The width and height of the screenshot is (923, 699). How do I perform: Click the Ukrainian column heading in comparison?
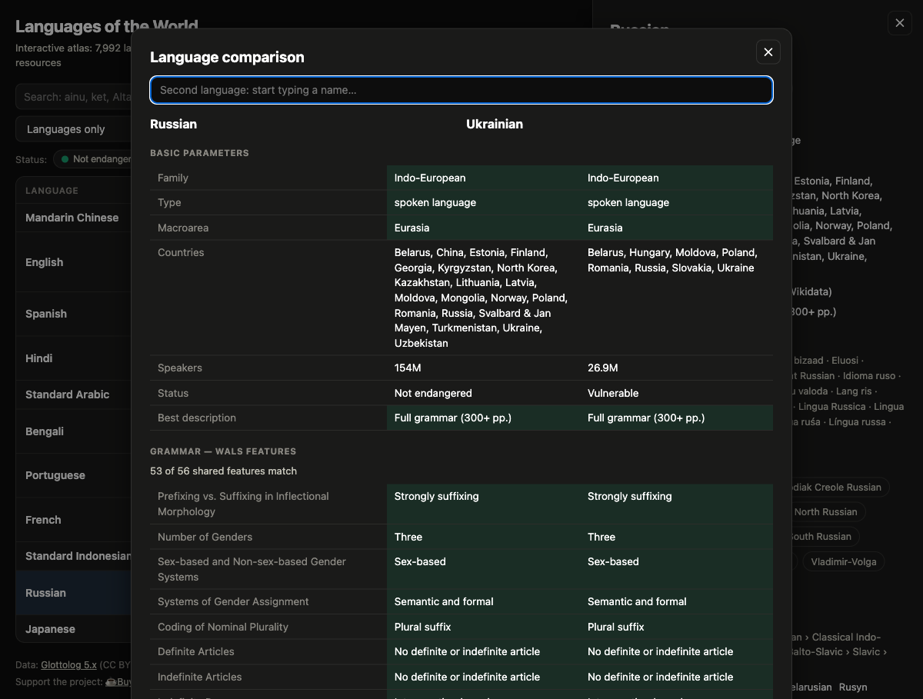(495, 124)
